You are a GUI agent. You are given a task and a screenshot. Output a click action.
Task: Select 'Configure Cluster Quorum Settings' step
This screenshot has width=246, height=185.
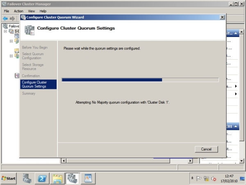point(38,84)
